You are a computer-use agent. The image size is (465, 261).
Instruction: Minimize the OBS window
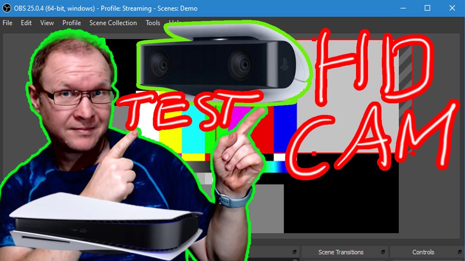tap(403, 8)
